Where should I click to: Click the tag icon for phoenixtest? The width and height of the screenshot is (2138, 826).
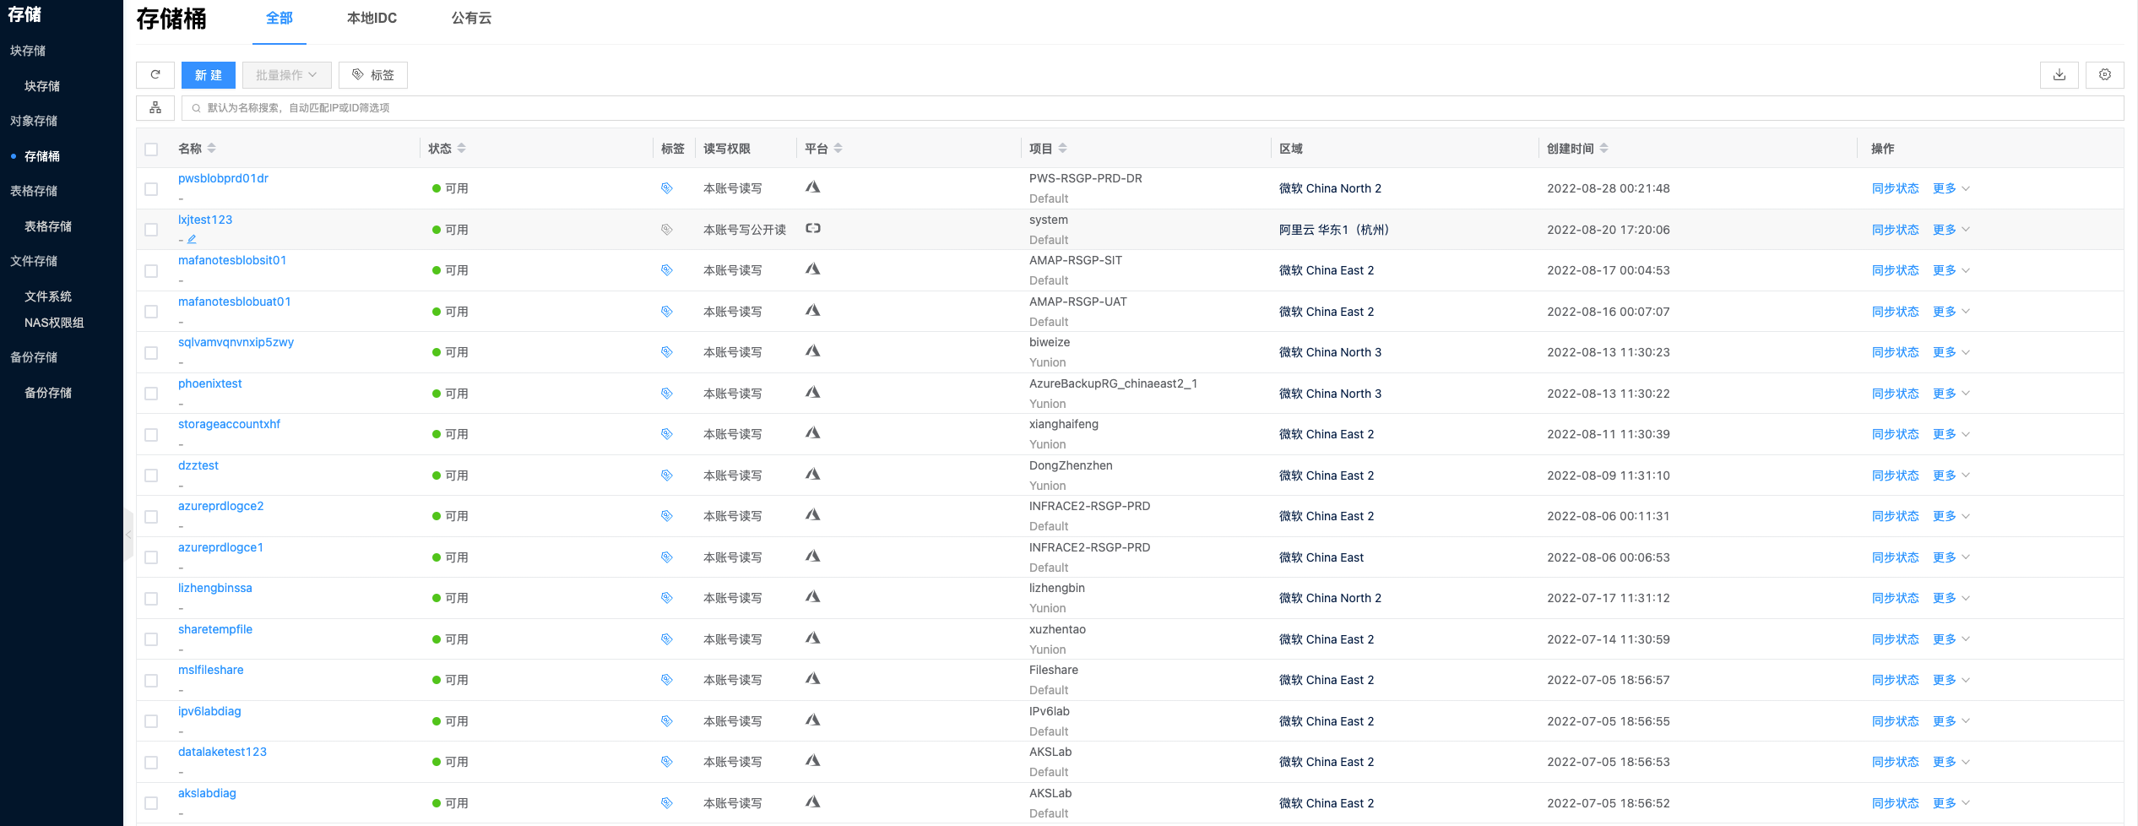[666, 394]
